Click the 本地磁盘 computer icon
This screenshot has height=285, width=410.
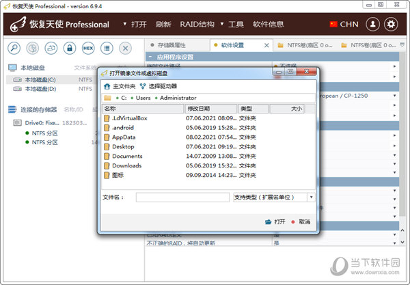(12, 68)
